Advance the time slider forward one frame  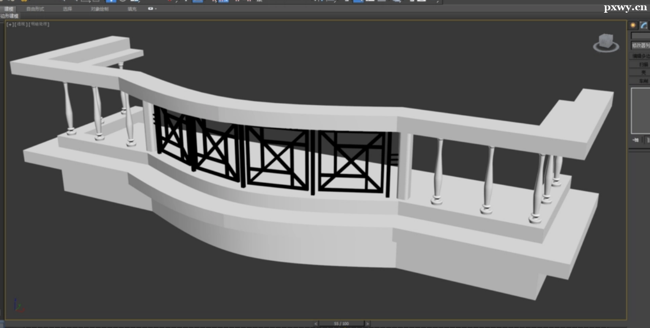click(368, 324)
